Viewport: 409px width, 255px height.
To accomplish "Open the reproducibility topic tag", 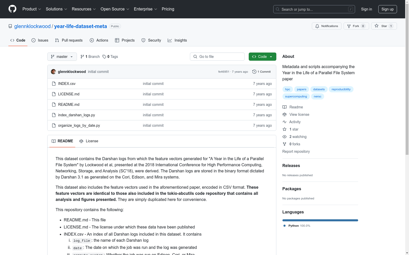I will point(341,89).
